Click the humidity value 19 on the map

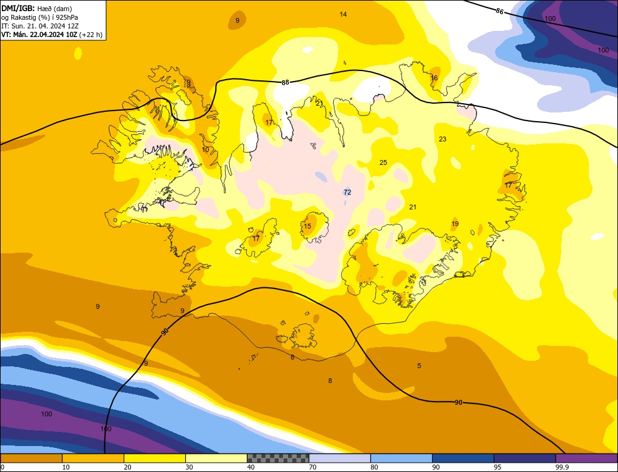click(x=455, y=224)
